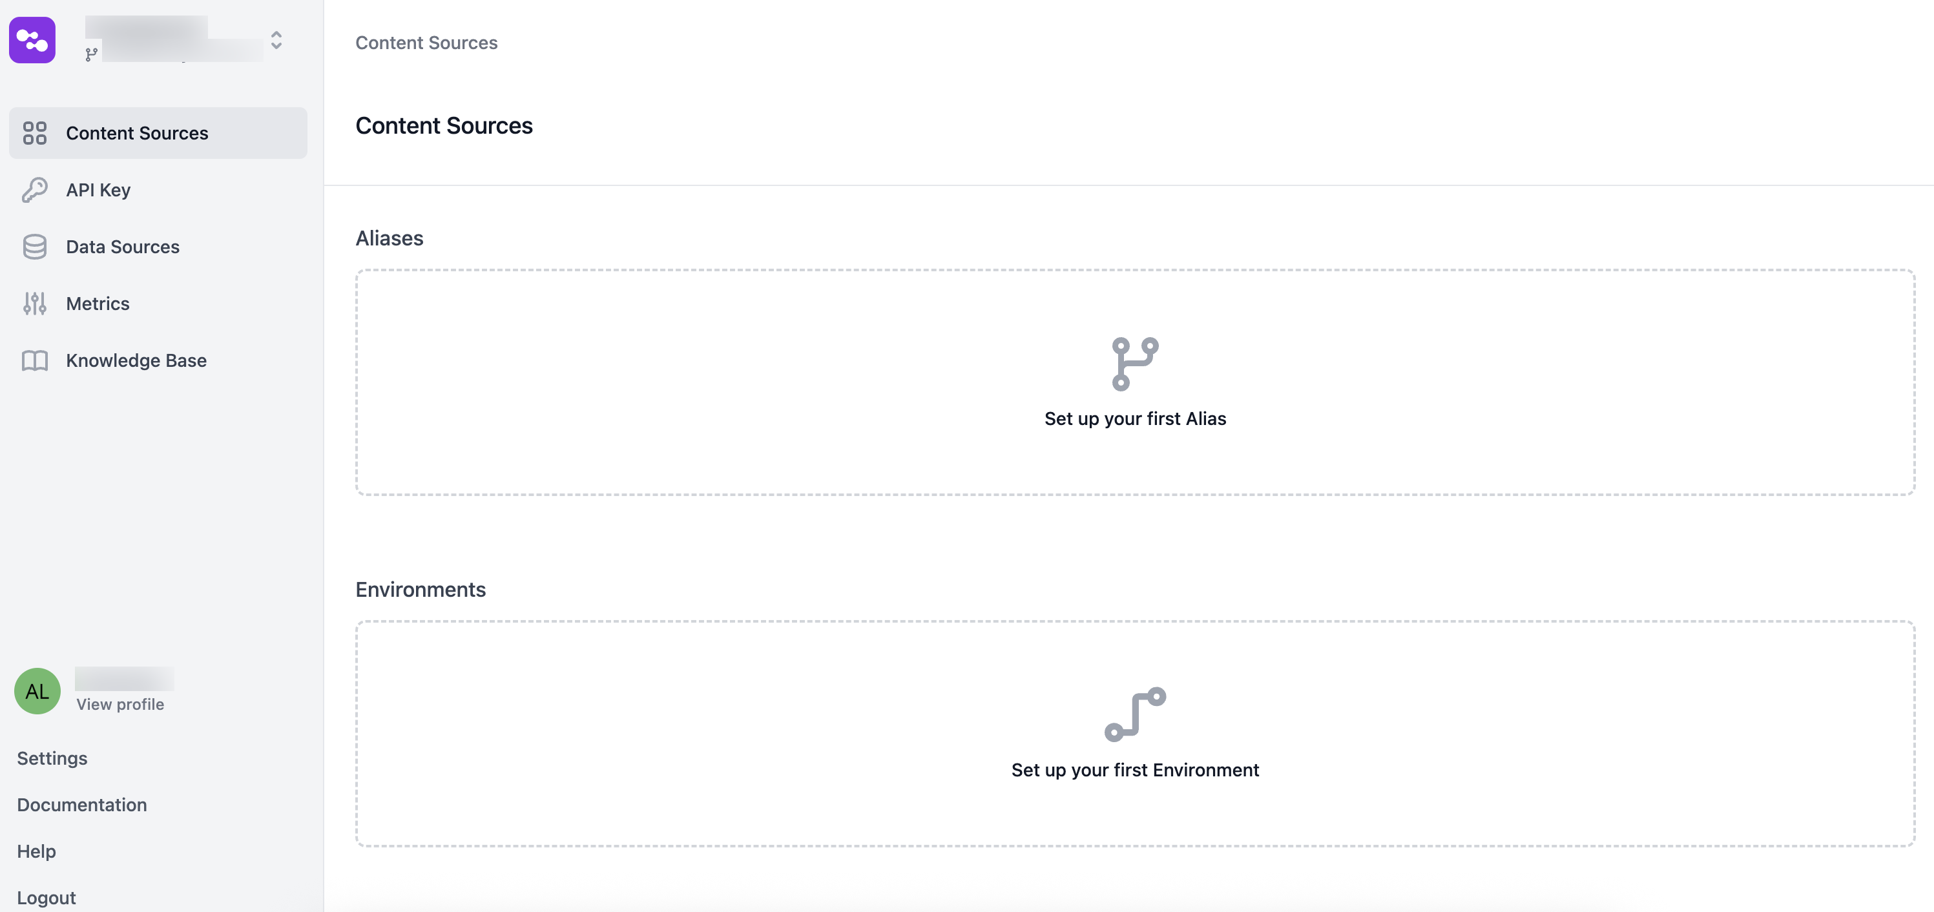Image resolution: width=1934 pixels, height=912 pixels.
Task: Click the branch icon in Aliases box
Action: [x=1134, y=364]
